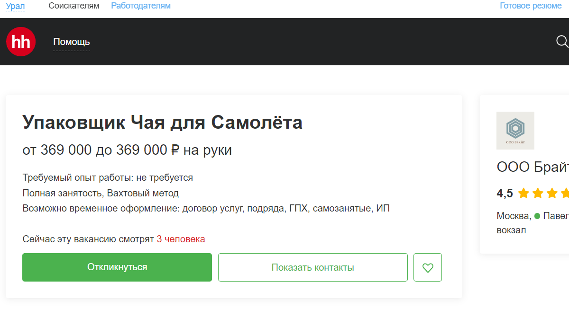Click the 4,5 rating value
Viewport: 569px width, 309px height.
(505, 194)
